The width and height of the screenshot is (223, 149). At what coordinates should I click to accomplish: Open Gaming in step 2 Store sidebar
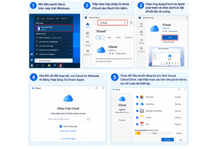[x=87, y=43]
